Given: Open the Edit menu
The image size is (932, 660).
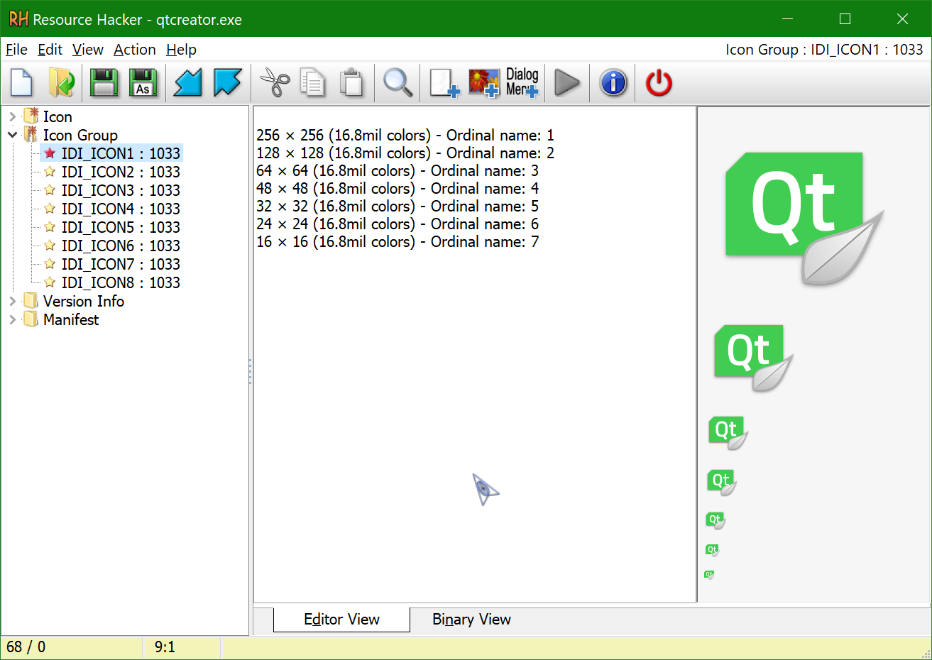Looking at the screenshot, I should pyautogui.click(x=50, y=50).
